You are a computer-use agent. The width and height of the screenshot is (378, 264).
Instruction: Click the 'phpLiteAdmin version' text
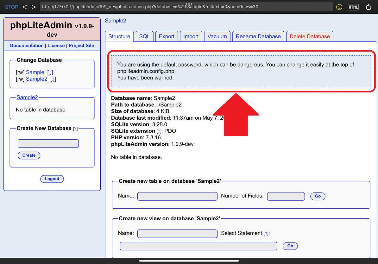(x=140, y=144)
